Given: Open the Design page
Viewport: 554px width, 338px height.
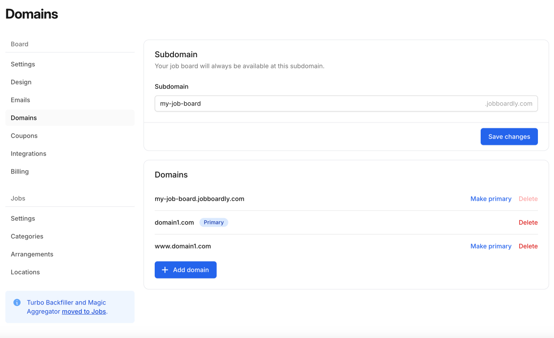Looking at the screenshot, I should (x=21, y=82).
